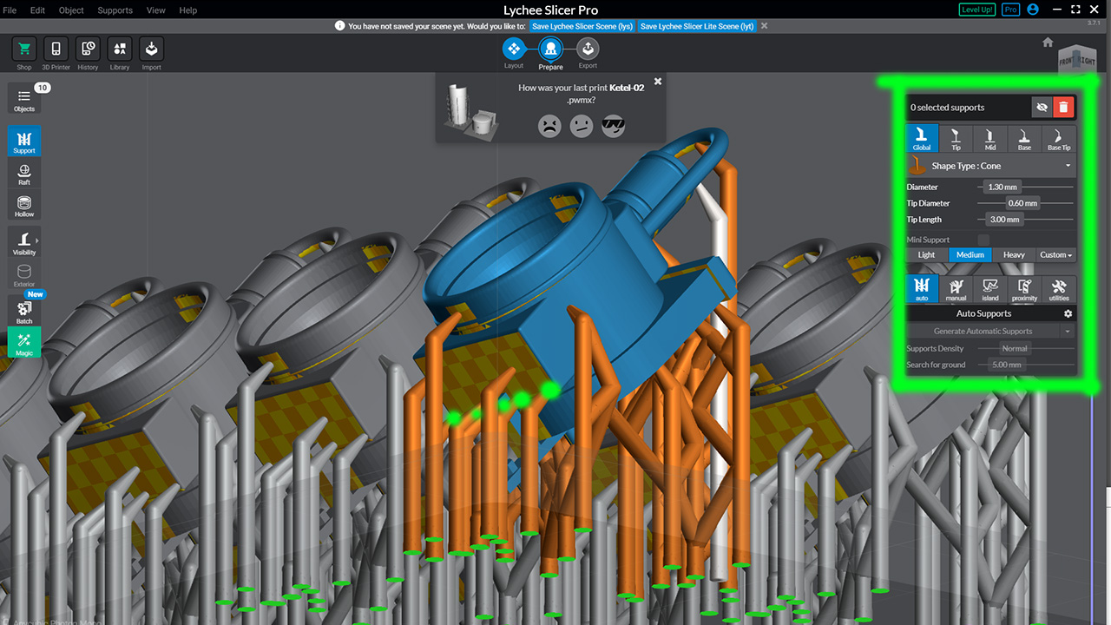The width and height of the screenshot is (1111, 625).
Task: Dismiss the unsaved scene notification
Action: pyautogui.click(x=764, y=26)
